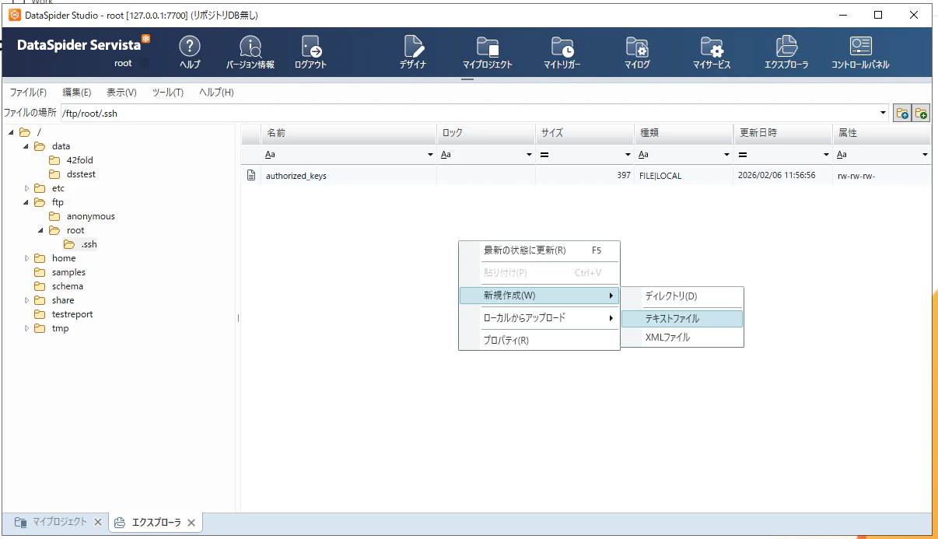Open the 種類 column filter dropdown

tap(727, 155)
